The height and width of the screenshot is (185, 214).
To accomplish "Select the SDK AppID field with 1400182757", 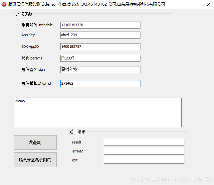I will [100, 46].
